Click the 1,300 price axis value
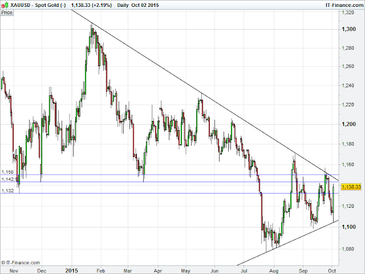Viewport: 365px width, 274px height. [348, 29]
